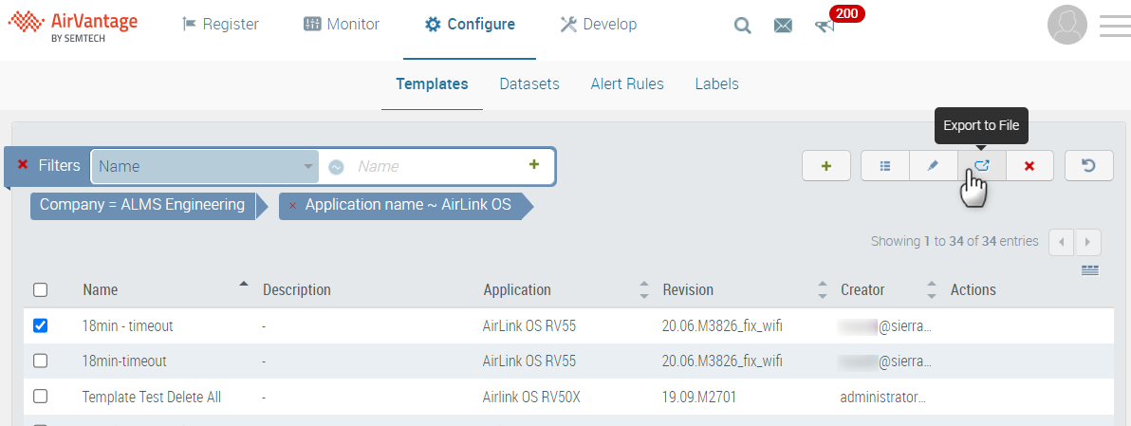
Task: Open search with magnifying glass icon
Action: point(743,26)
